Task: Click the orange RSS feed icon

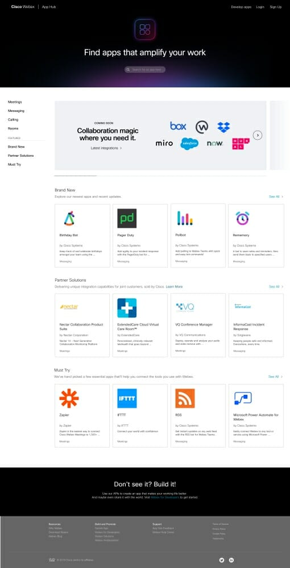Action: 185,398
